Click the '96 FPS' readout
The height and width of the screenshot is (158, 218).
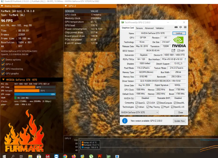click(7, 21)
